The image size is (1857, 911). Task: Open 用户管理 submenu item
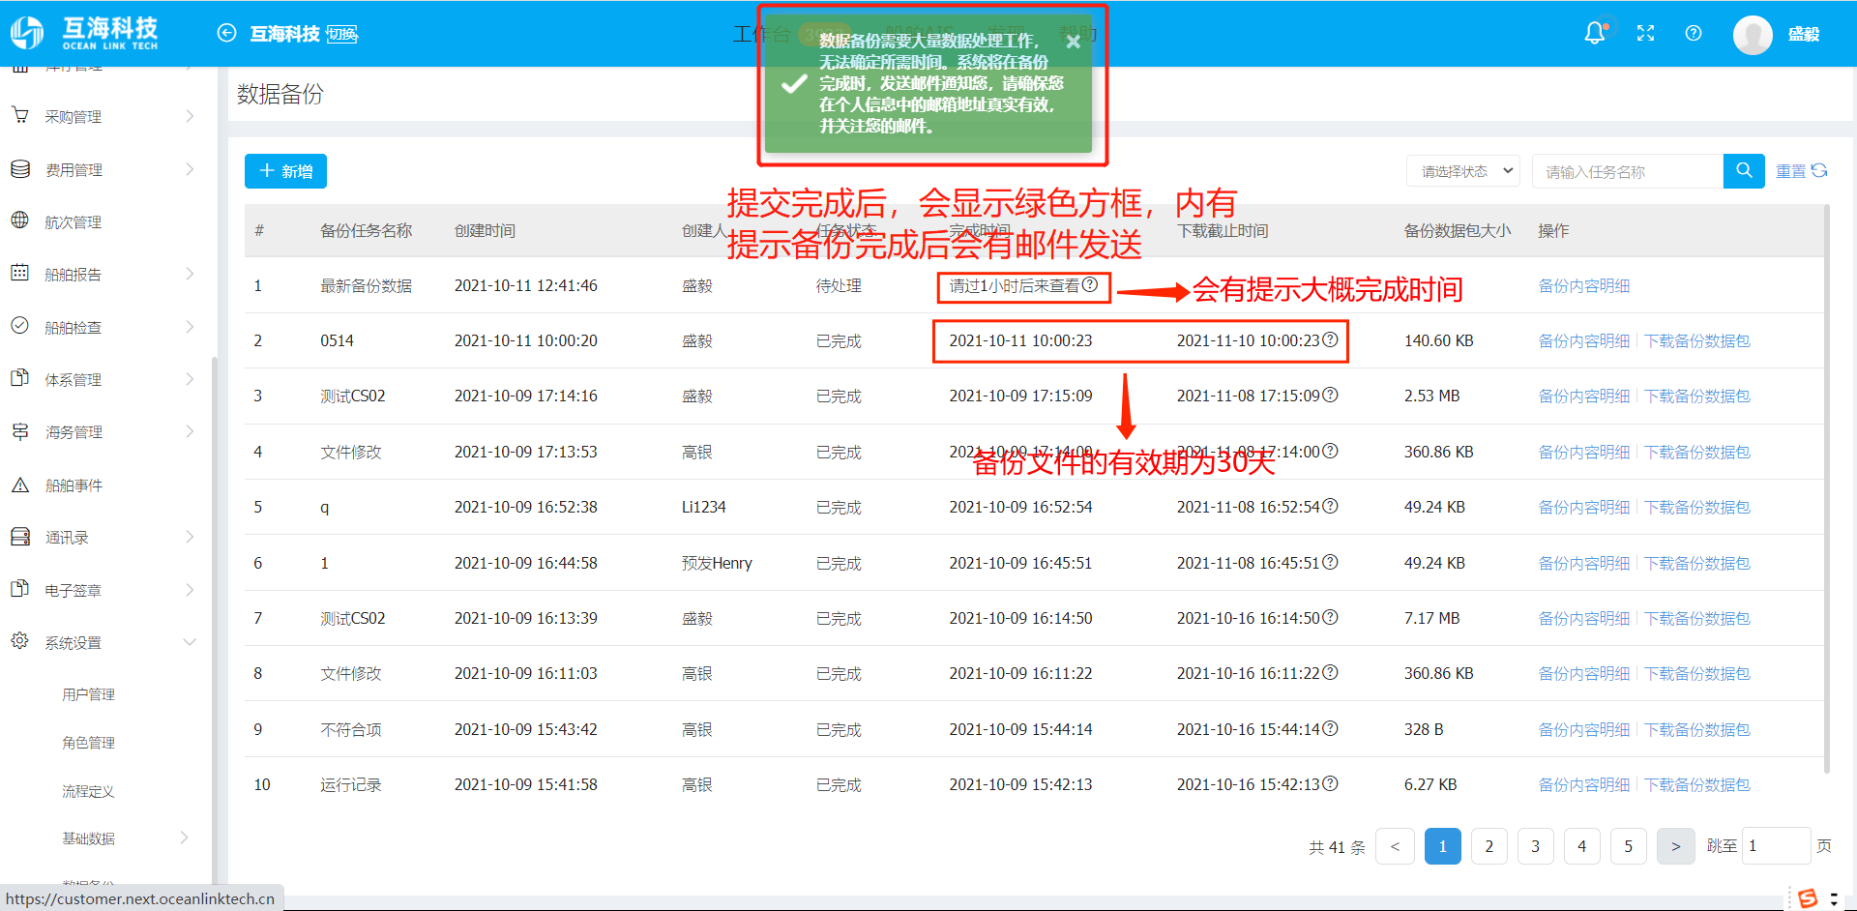click(x=88, y=694)
